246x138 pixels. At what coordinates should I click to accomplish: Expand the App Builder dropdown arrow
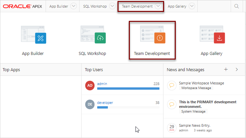click(74, 6)
